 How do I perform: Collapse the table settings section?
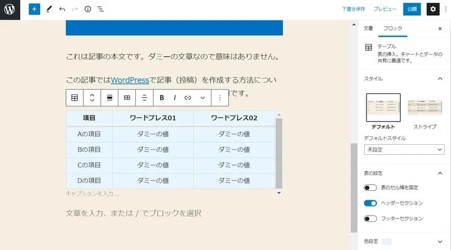pyautogui.click(x=440, y=173)
